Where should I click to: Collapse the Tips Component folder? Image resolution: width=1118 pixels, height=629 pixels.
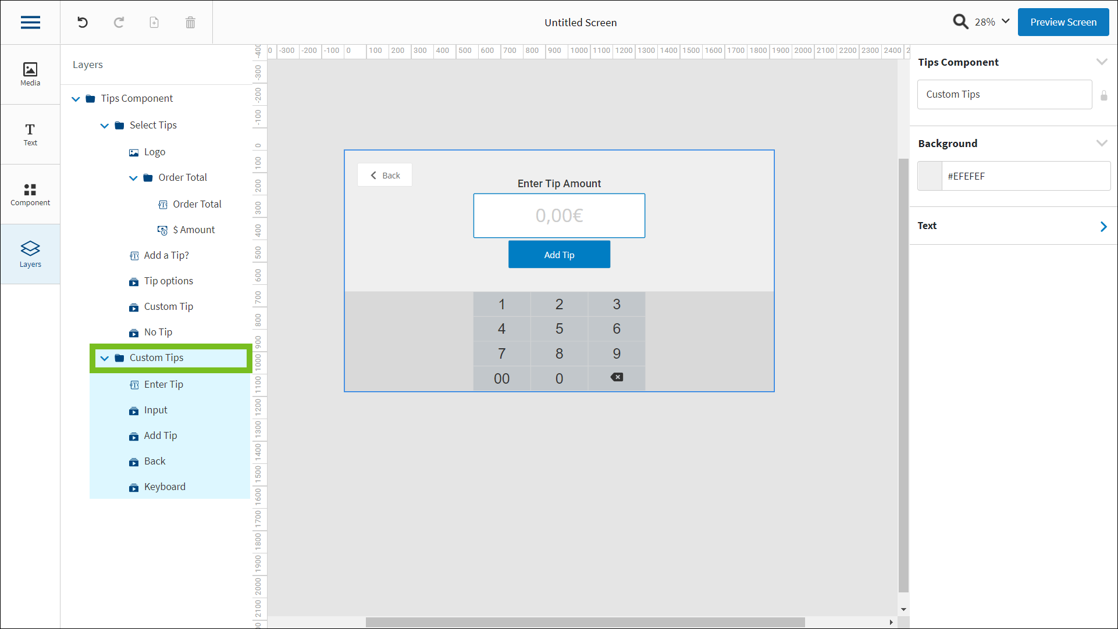click(76, 99)
